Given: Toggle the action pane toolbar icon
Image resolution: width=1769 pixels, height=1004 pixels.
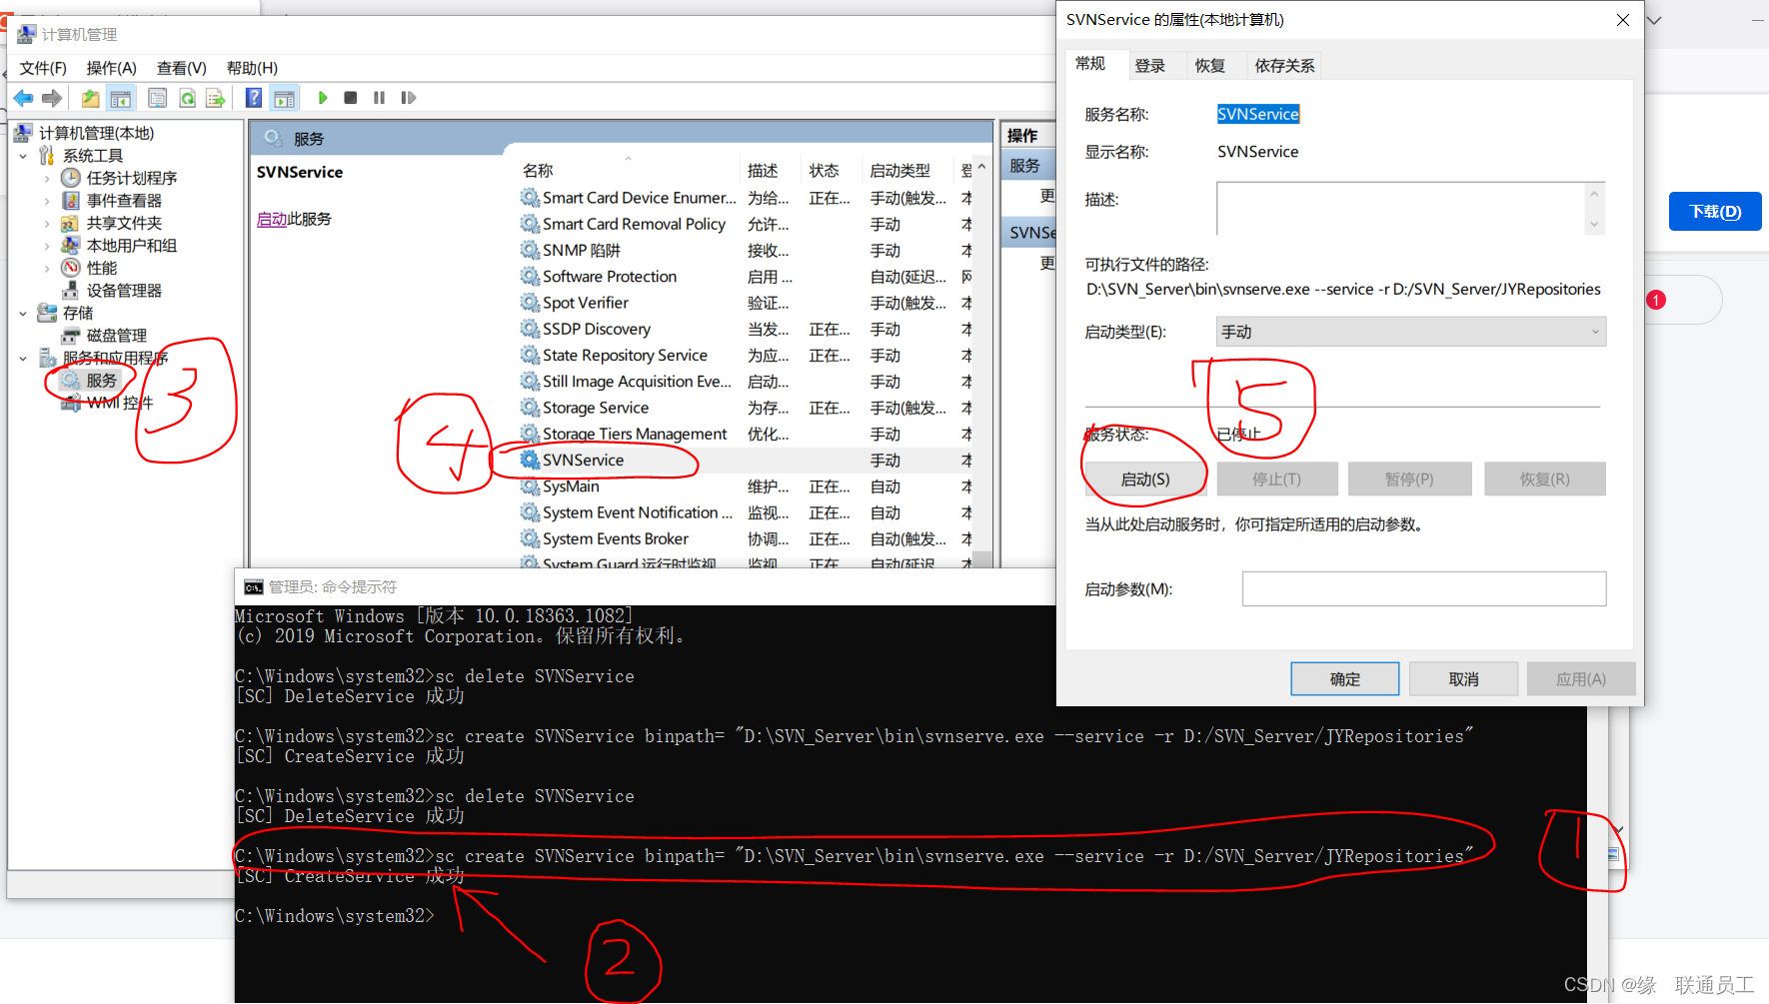Looking at the screenshot, I should 283,98.
